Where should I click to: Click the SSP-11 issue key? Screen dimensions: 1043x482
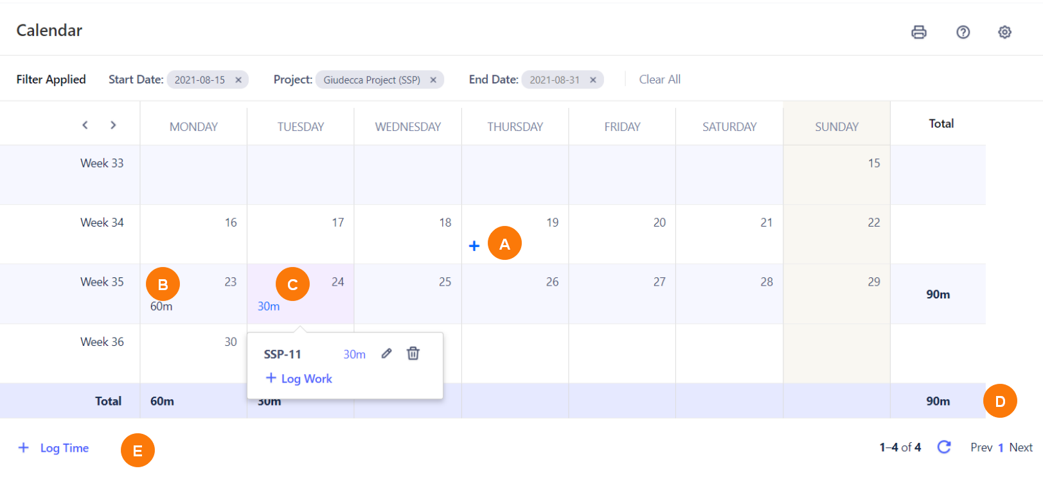pos(282,354)
